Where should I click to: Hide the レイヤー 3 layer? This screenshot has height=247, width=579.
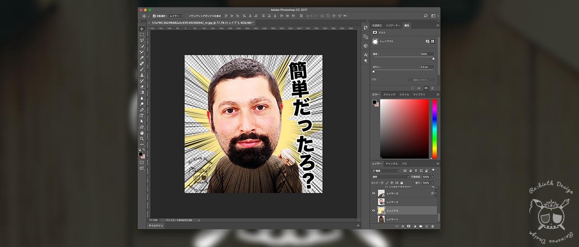pos(374,193)
